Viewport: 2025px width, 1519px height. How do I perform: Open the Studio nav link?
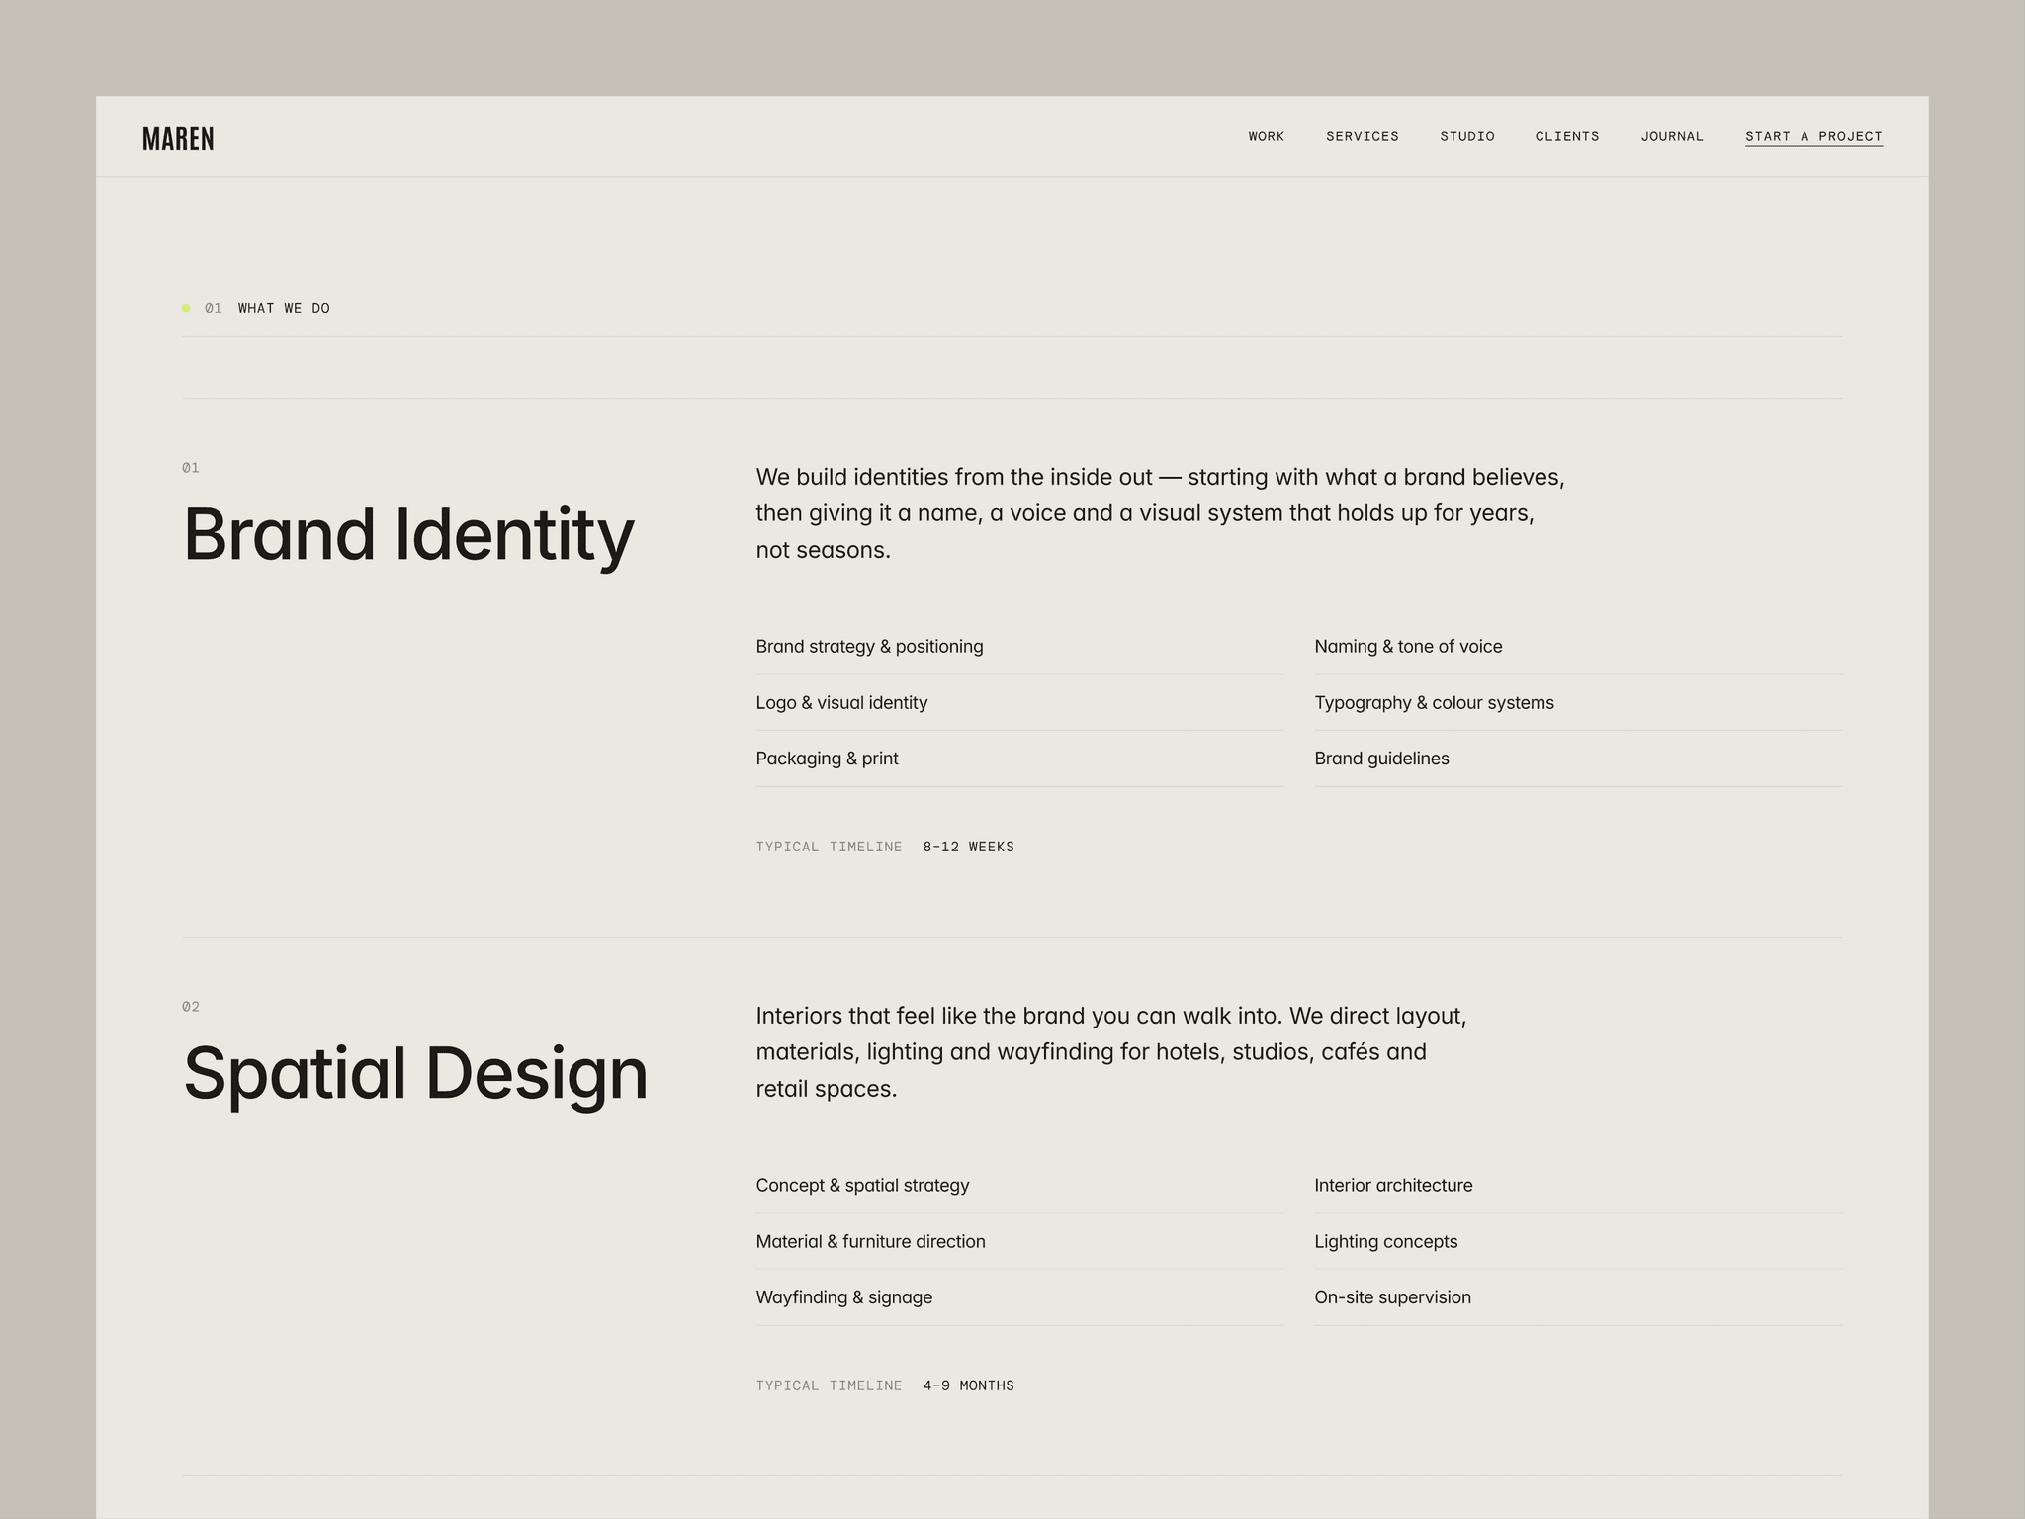1466,136
